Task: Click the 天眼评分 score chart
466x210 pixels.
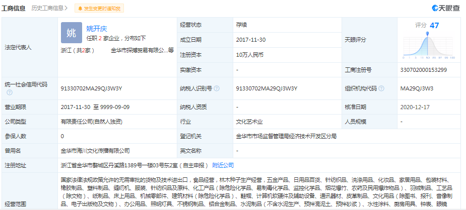Action: tap(429, 45)
